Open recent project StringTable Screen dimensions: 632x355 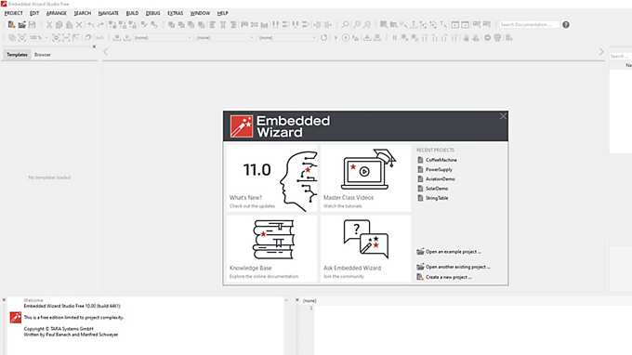tap(432, 198)
